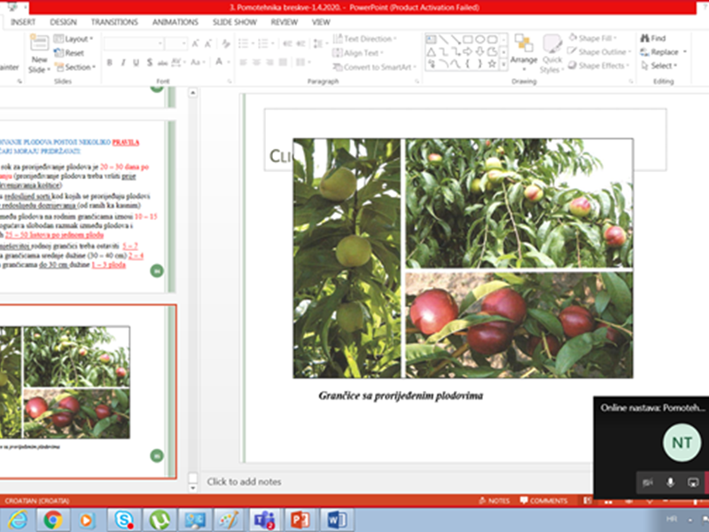Toggle bold text formatting
Screen dimensions: 709x532
(x=110, y=63)
